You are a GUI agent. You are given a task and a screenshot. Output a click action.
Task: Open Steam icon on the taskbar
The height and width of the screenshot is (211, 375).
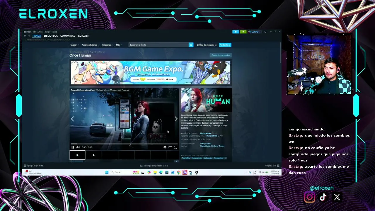(x=190, y=172)
